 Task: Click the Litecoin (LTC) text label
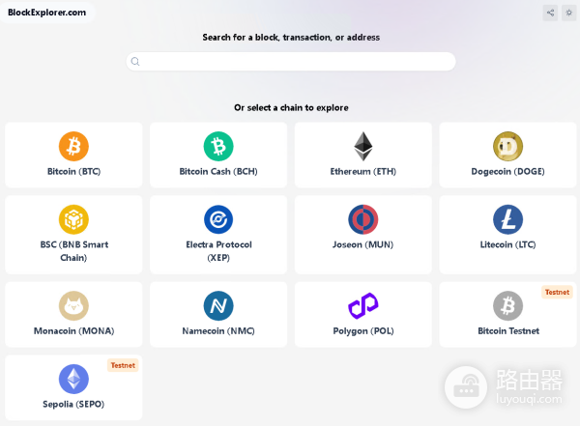point(507,245)
